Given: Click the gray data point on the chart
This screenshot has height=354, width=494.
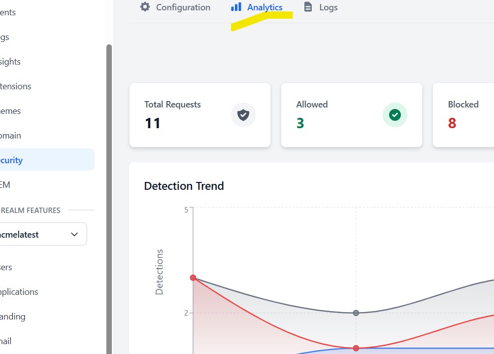Looking at the screenshot, I should pos(356,313).
